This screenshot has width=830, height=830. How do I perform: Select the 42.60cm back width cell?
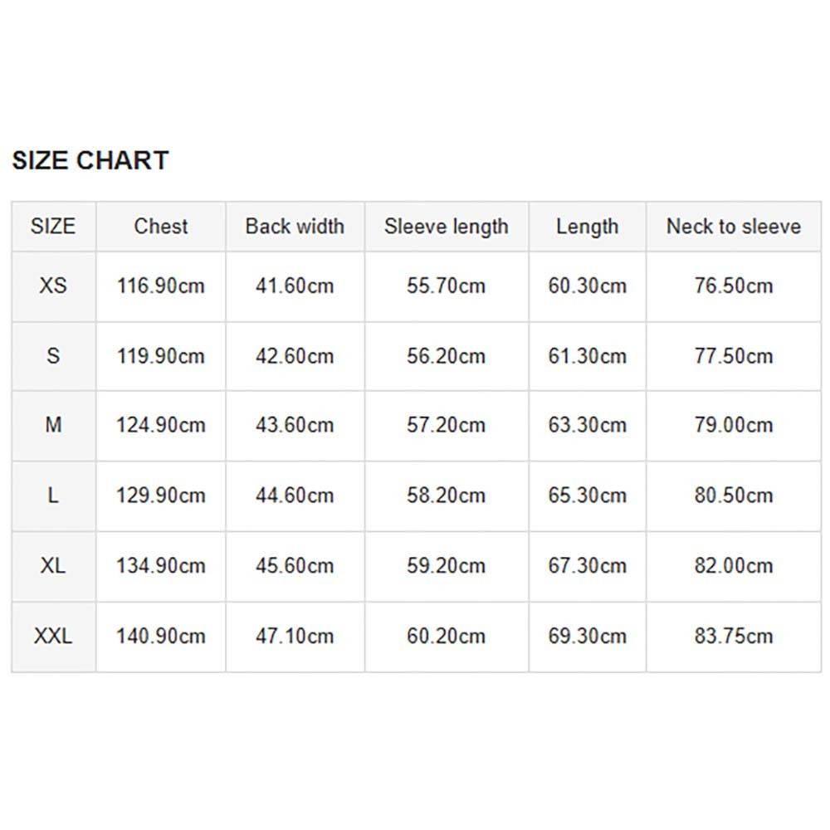click(x=295, y=356)
